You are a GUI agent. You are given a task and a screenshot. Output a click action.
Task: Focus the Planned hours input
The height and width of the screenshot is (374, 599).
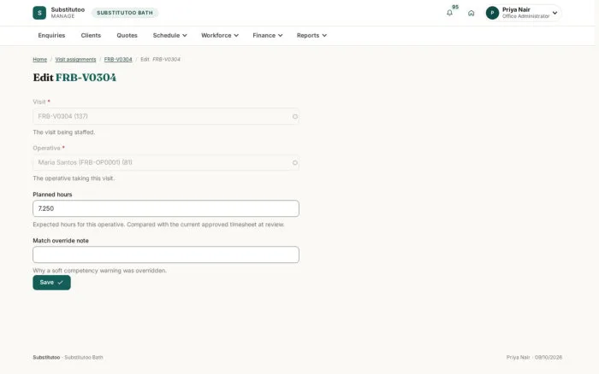click(x=166, y=208)
